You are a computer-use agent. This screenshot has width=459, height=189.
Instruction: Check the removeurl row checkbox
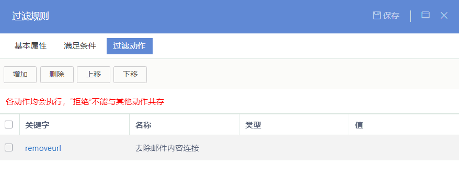(x=9, y=147)
